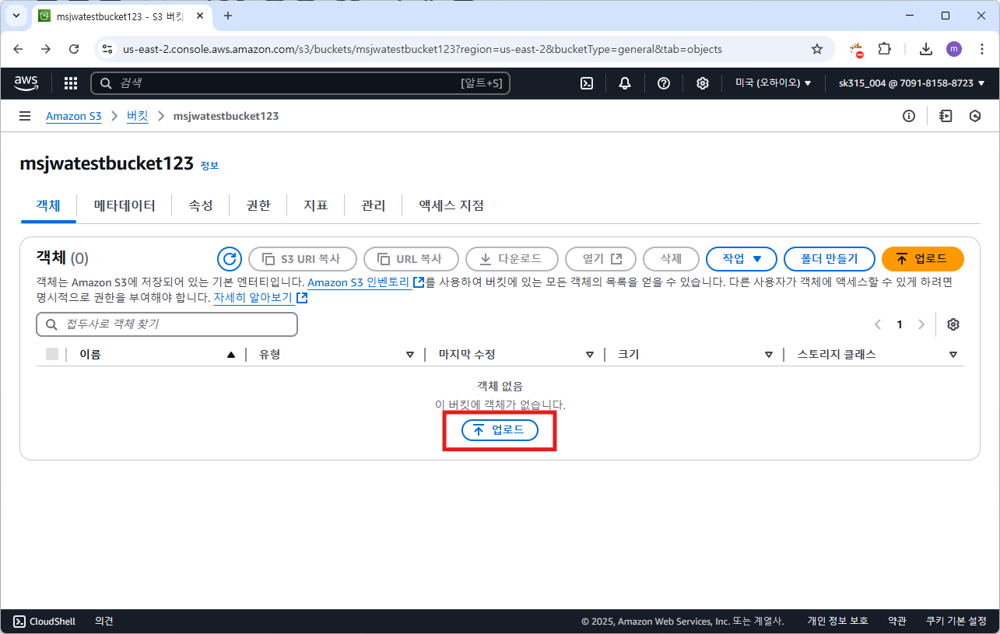Viewport: 1000px width, 634px height.
Task: Open the Chrome profile avatar
Action: pos(954,49)
